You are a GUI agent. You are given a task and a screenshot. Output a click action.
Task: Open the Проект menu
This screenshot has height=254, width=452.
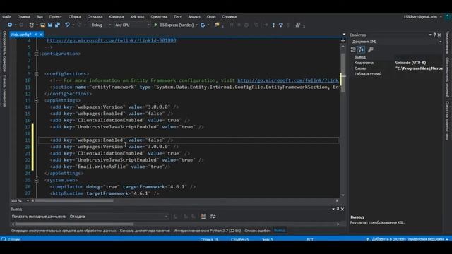[x=55, y=17]
